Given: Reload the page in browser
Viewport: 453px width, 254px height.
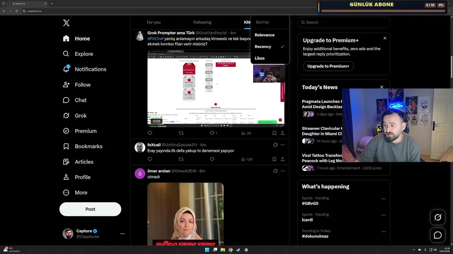Looking at the screenshot, I should coord(16,11).
